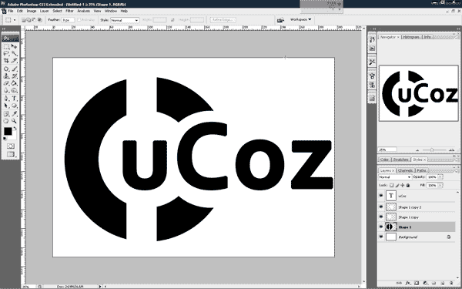Click the Refine Edge button
Viewport: 462px width, 289px height.
click(x=223, y=20)
